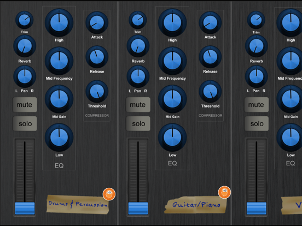Click the Attack compressor knob on Drums & Percussion
This screenshot has height=226, width=302.
pos(97,23)
